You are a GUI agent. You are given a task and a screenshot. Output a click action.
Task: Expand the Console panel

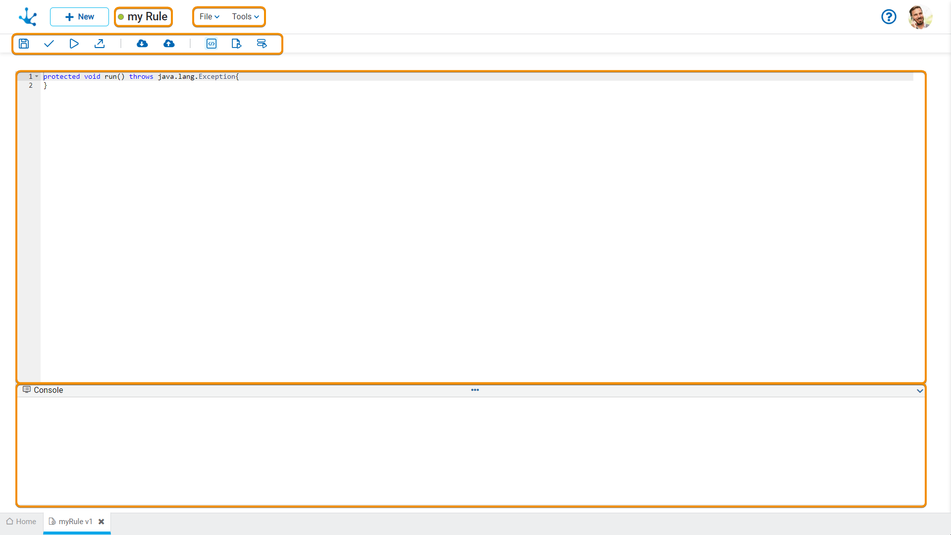920,390
